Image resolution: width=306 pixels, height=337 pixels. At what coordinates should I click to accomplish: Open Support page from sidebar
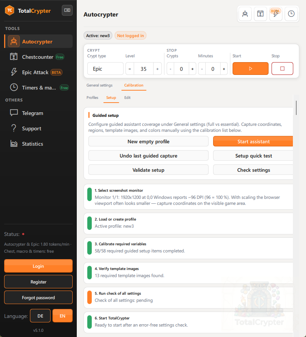coord(39,128)
